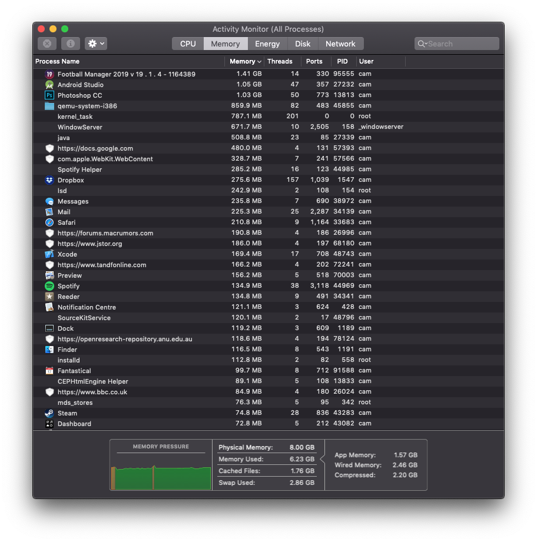The width and height of the screenshot is (537, 542).
Task: Open the process info inspector button
Action: click(71, 44)
